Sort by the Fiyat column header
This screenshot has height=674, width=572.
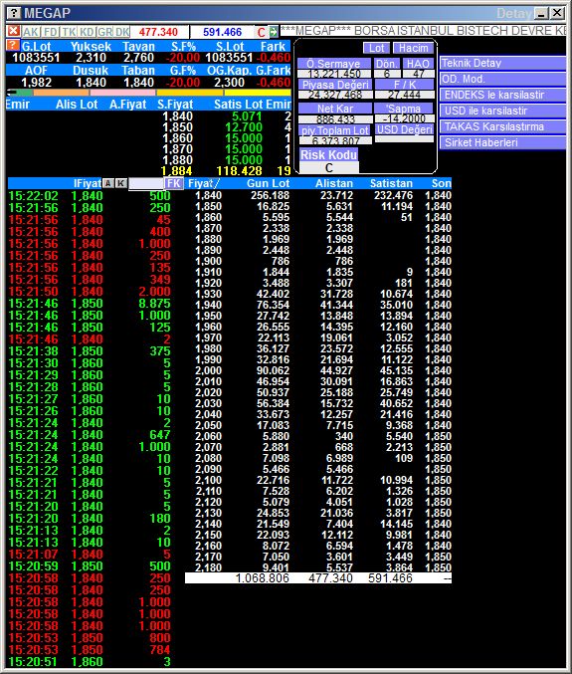click(201, 183)
